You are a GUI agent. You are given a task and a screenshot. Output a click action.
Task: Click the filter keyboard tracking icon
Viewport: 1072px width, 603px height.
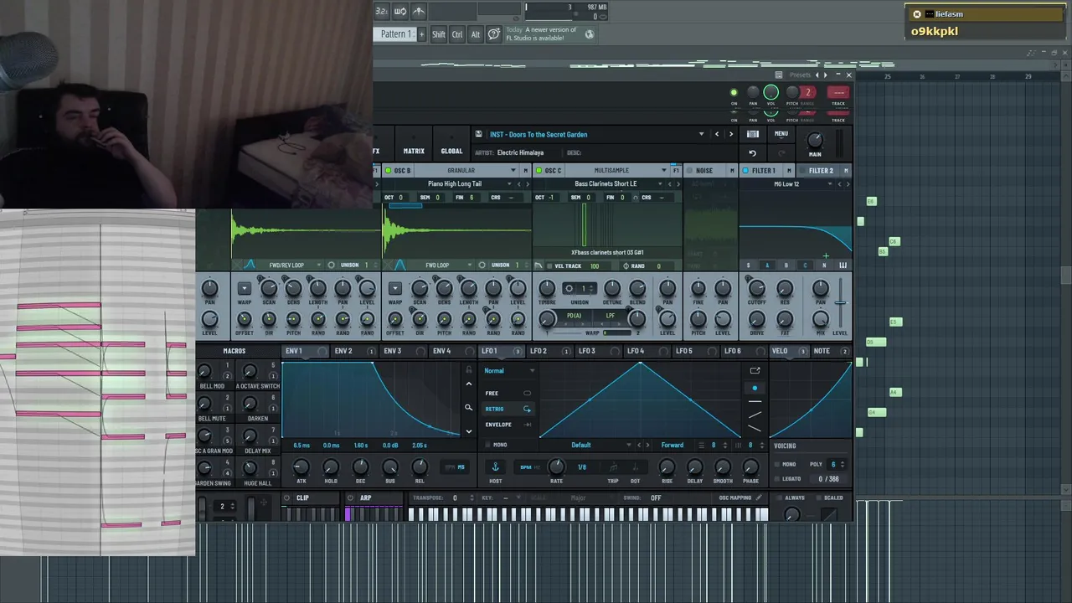[x=843, y=265]
